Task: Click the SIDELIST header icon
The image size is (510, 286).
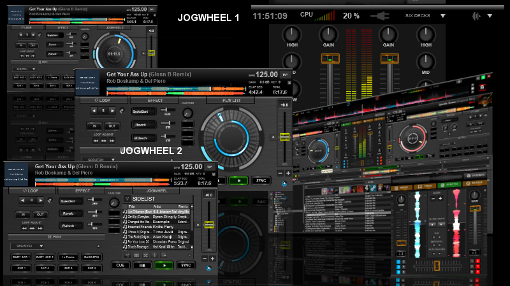Action: (127, 199)
